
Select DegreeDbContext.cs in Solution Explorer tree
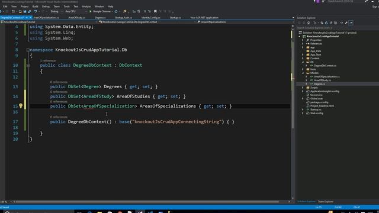pyautogui.click(x=325, y=66)
